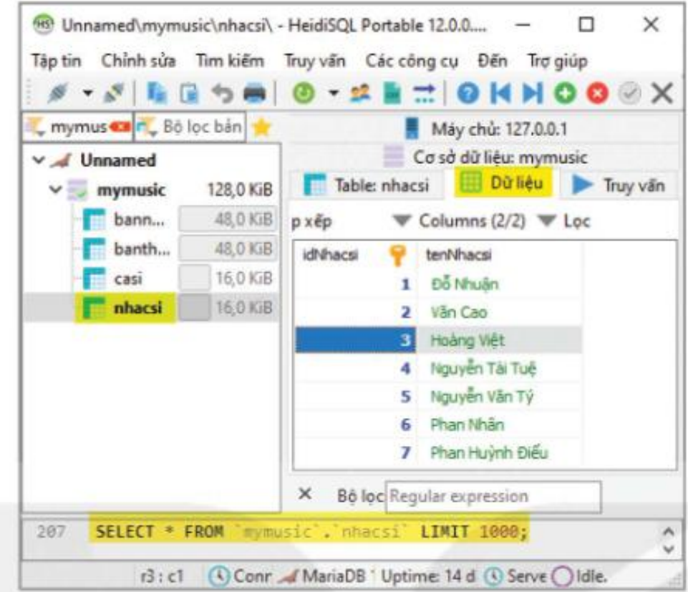The width and height of the screenshot is (688, 592).
Task: Click the MariaDB status bar entry
Action: pos(326,576)
